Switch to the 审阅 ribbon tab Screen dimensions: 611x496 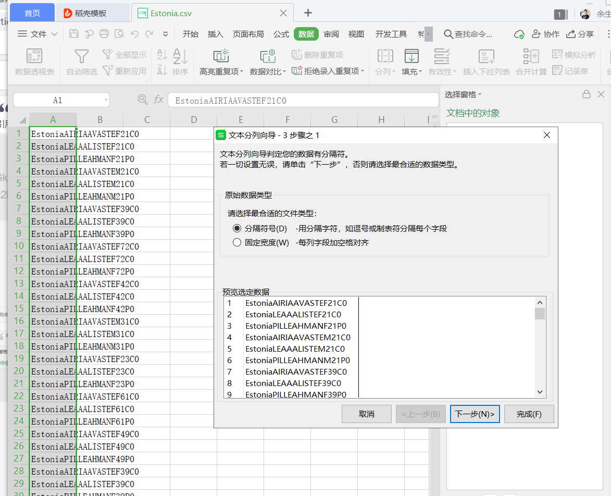(x=331, y=34)
